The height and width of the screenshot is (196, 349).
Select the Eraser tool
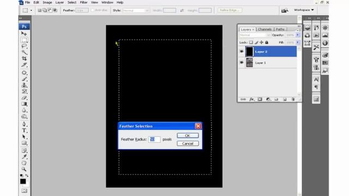point(24,97)
